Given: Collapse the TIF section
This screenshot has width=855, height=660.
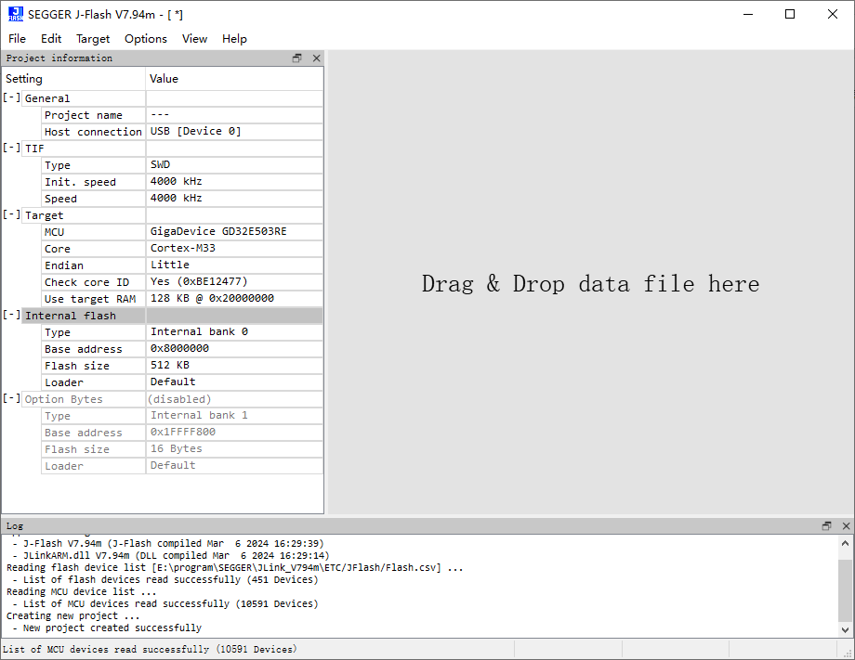Looking at the screenshot, I should coord(11,149).
